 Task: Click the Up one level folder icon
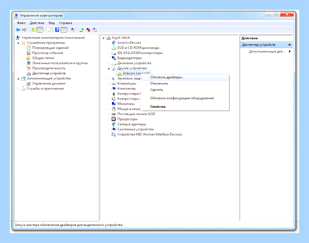[33, 30]
